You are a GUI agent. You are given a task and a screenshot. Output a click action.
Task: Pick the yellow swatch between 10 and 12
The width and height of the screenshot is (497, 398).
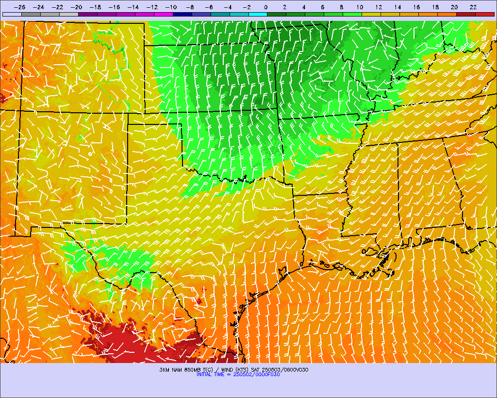371,14
